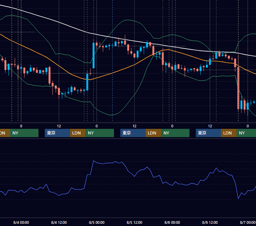This screenshot has height=226, width=256.
Task: Select the NY session block for 8/4
Action: pyautogui.click(x=100, y=133)
